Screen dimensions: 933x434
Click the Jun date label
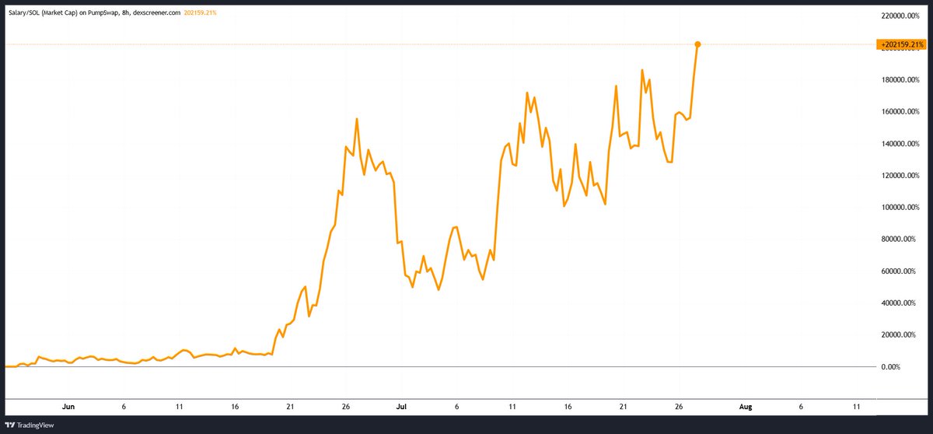pyautogui.click(x=68, y=406)
